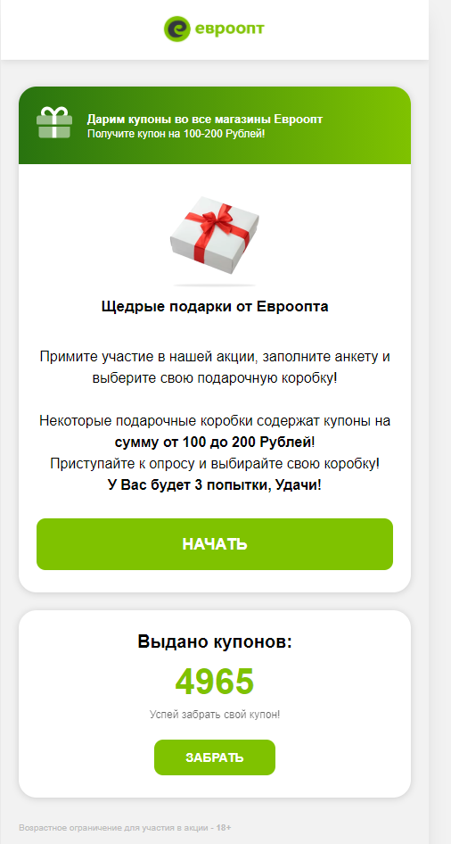Click the green Евроопт logo circle icon
Viewport: 451px width, 844px height.
[176, 29]
